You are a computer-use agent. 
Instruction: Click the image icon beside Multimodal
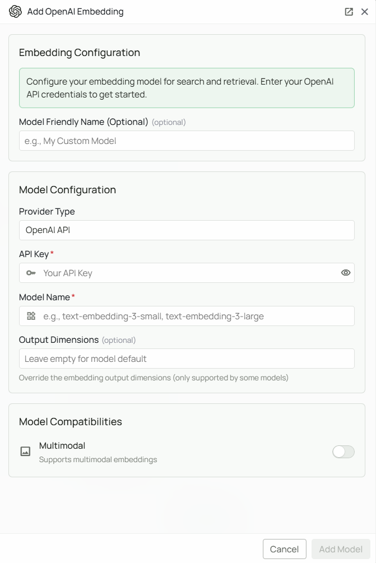[25, 452]
